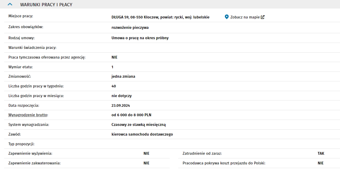Image resolution: width=340 pixels, height=175 pixels.
Task: Click the salary range od 6 000 do 8 000 PLN
Action: tap(131, 115)
